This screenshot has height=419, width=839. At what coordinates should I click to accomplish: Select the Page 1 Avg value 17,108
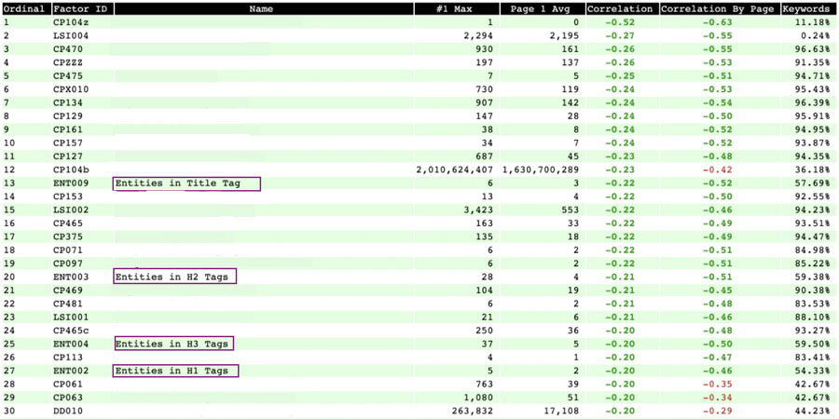pyautogui.click(x=561, y=411)
